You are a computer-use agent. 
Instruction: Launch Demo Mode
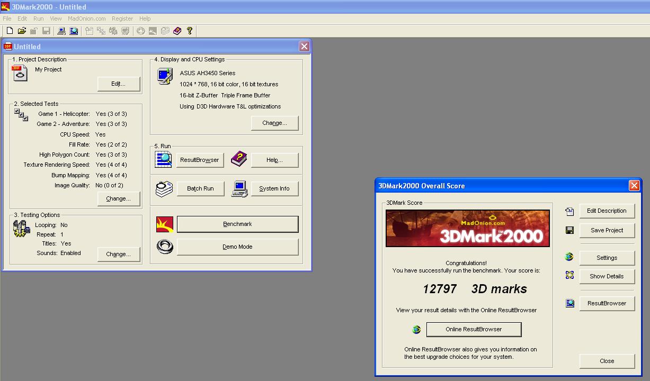click(x=237, y=247)
